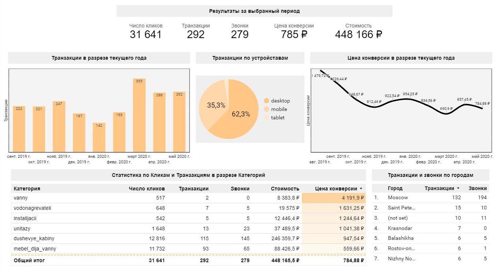Click the bar labeled 222
The height and width of the screenshot is (275, 498).
[x=19, y=129]
